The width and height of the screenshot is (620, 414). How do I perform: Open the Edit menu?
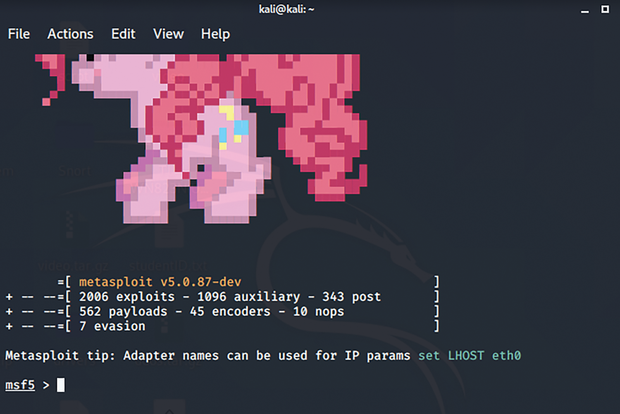(x=123, y=34)
